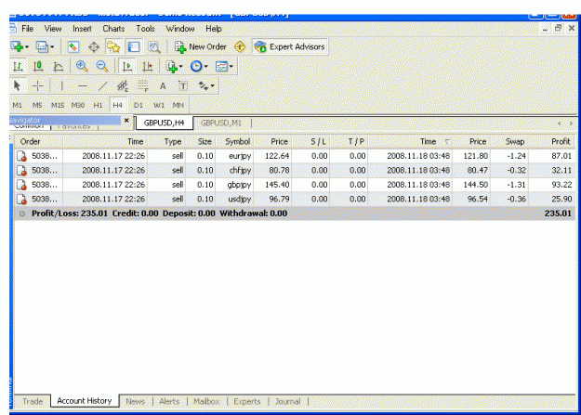The image size is (581, 415).
Task: Toggle the Data Window icon
Action: click(x=94, y=47)
